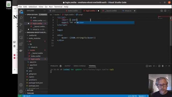Viewport: 172px width, 97px height.
Task: Open the Help menu
Action: pyautogui.click(x=66, y=7)
